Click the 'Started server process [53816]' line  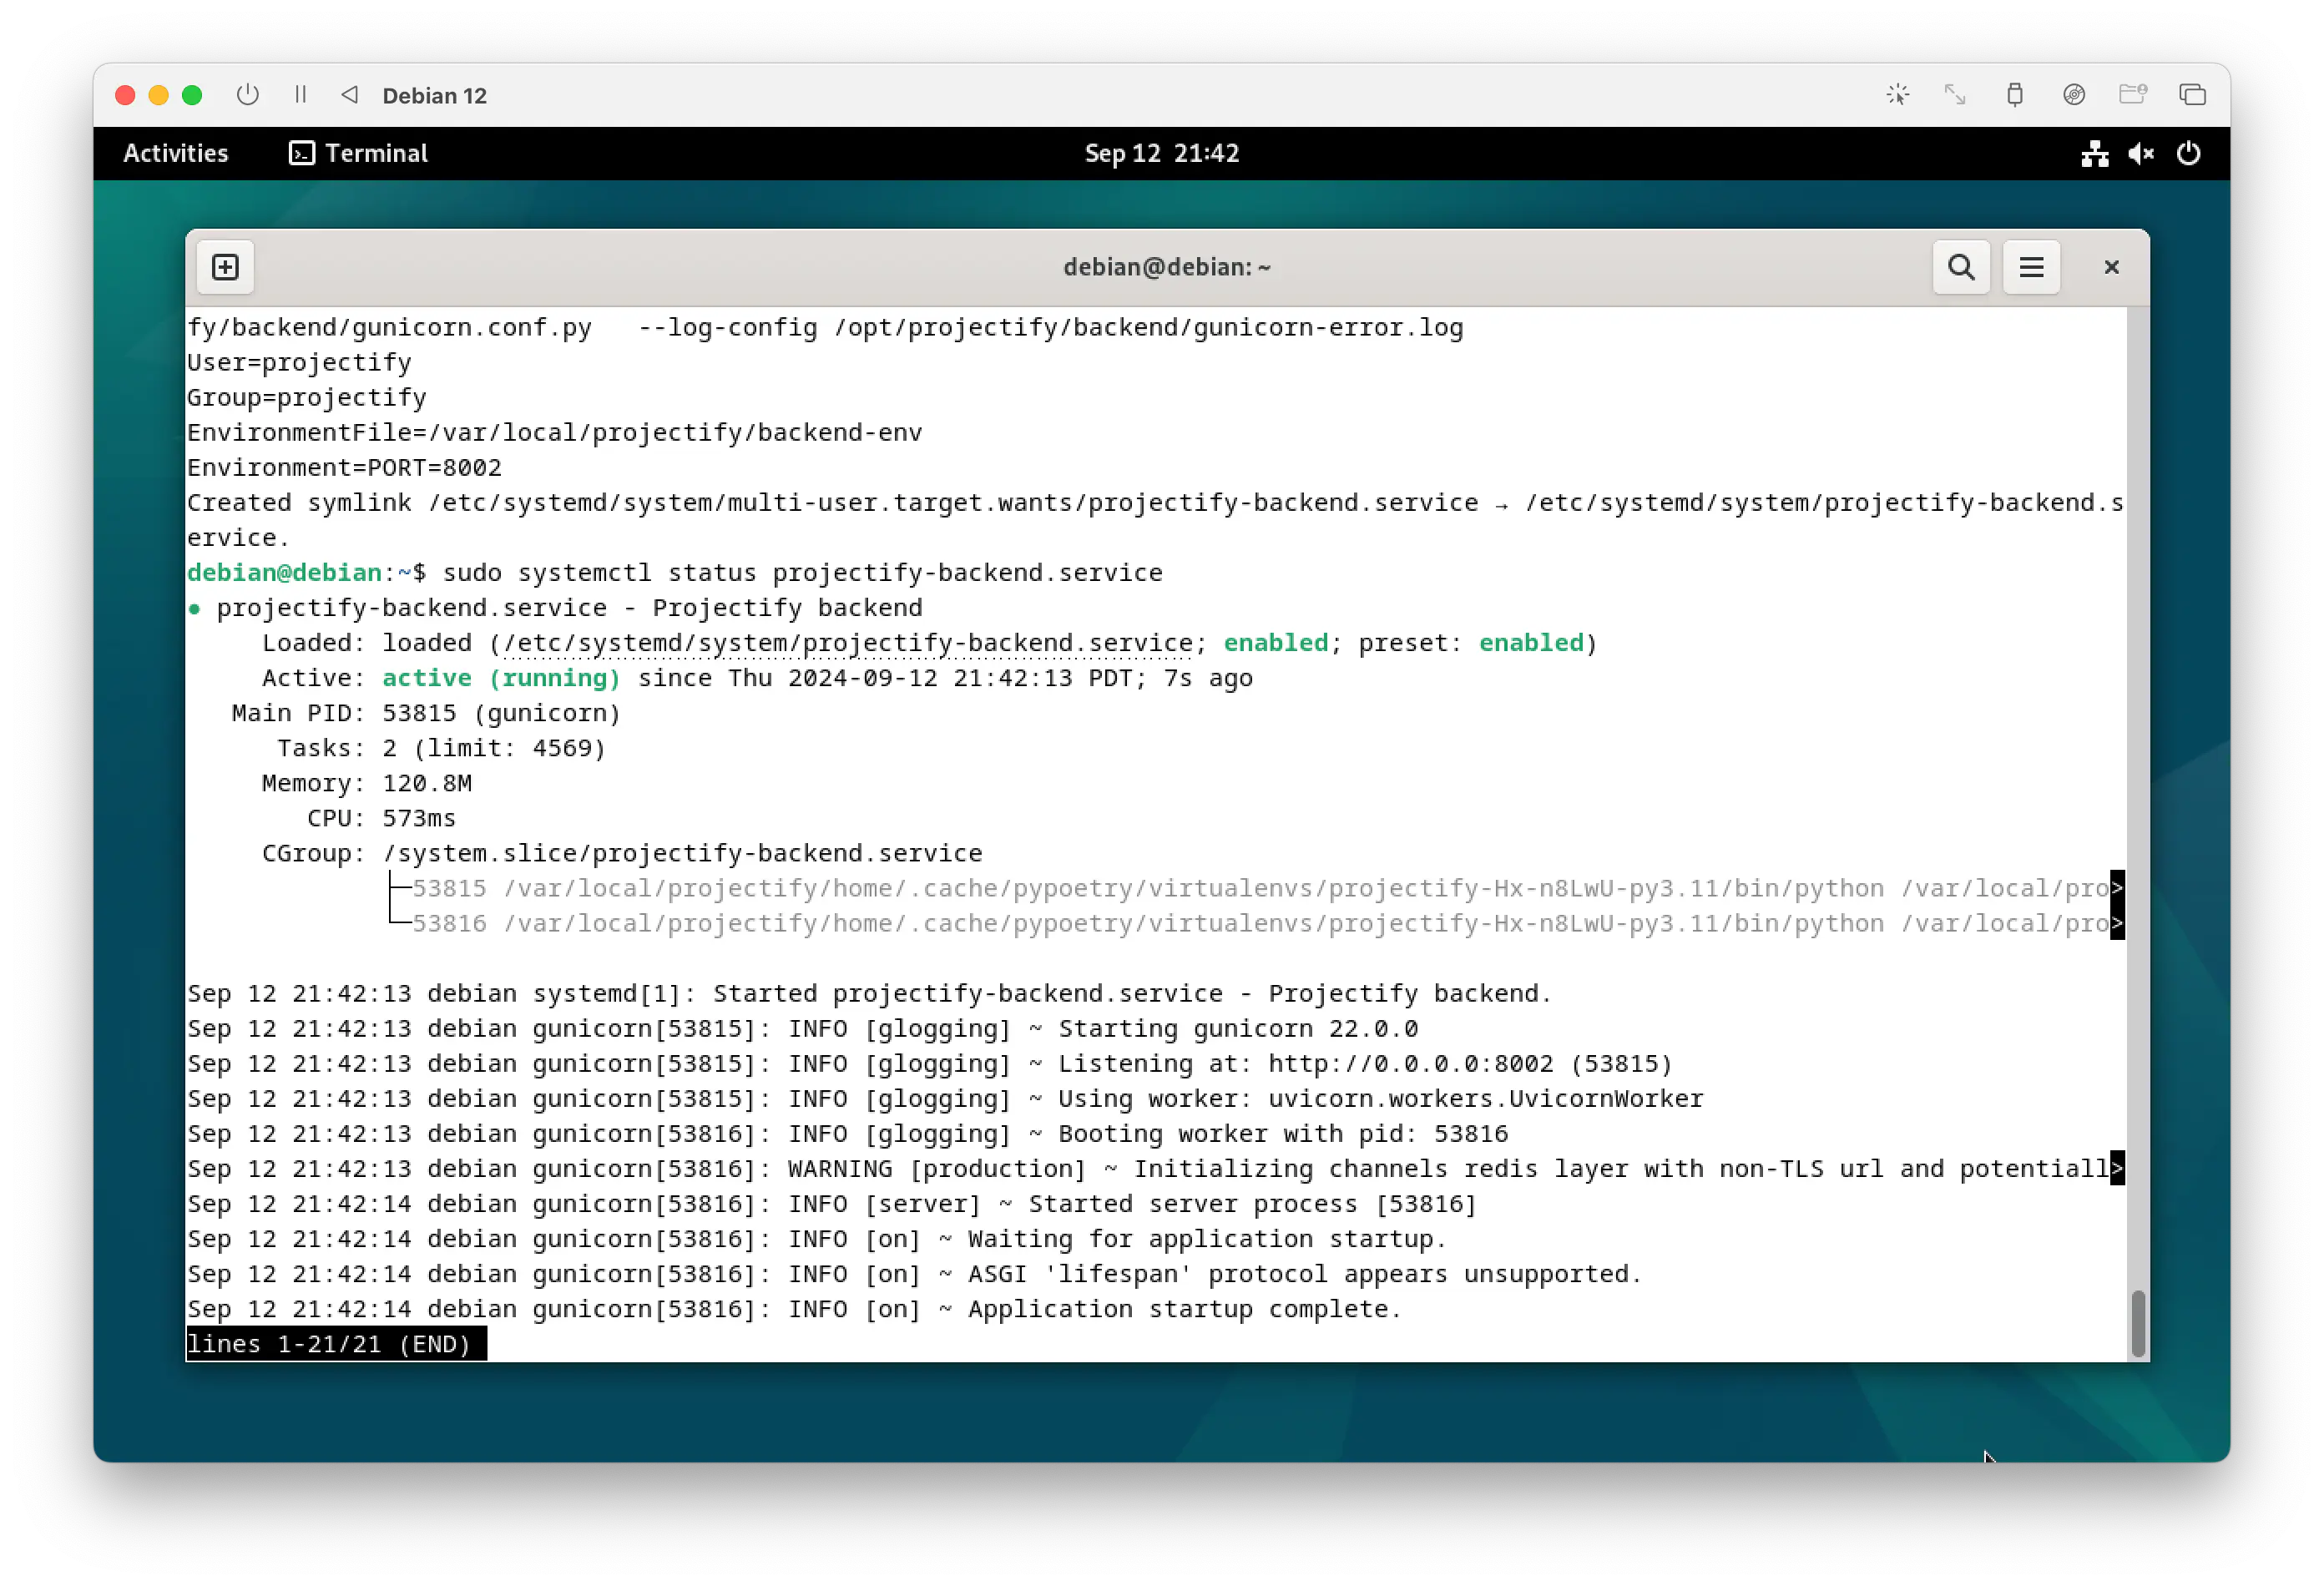832,1203
